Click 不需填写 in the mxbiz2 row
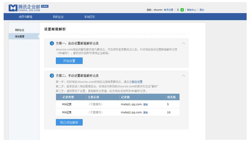This screenshot has width=251, height=145. pyautogui.click(x=95, y=112)
